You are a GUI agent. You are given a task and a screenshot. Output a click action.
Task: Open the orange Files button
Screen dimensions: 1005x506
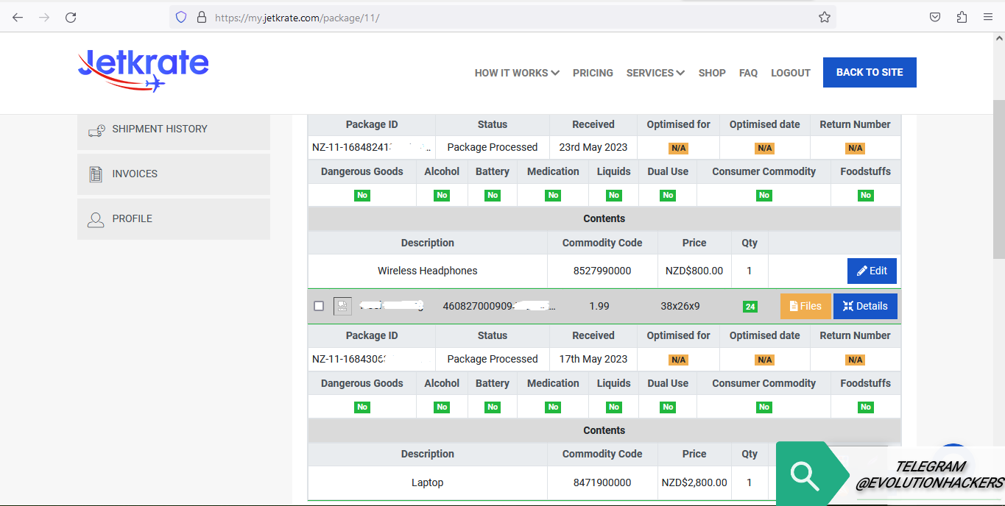pos(805,307)
